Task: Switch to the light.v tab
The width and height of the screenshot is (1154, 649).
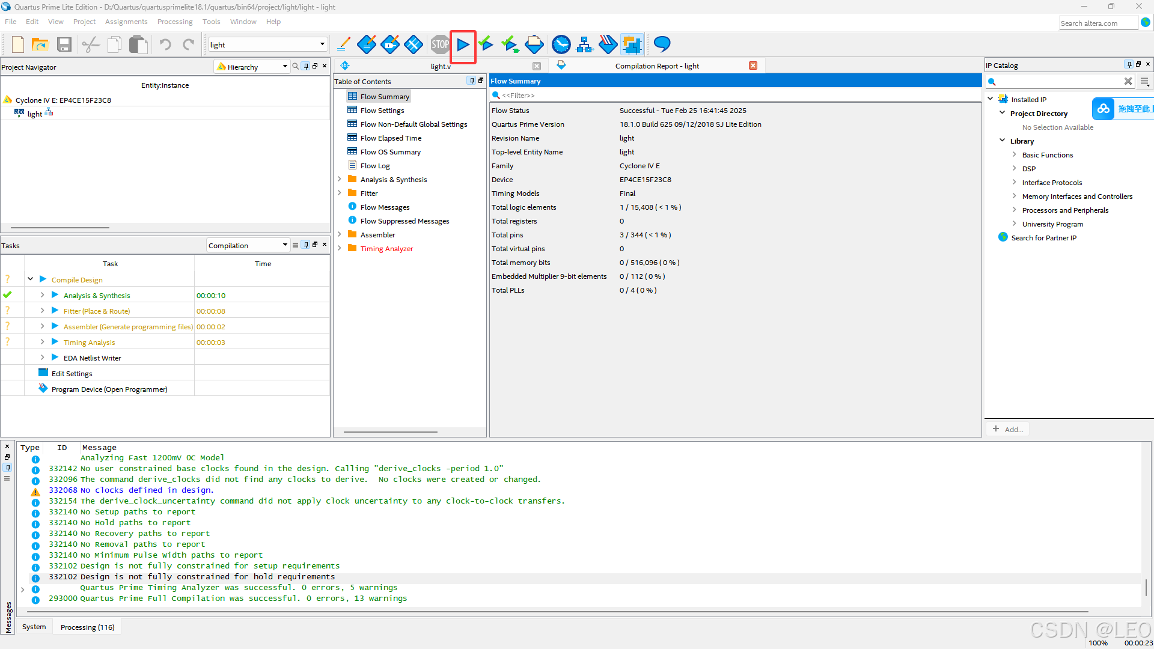Action: [x=440, y=66]
